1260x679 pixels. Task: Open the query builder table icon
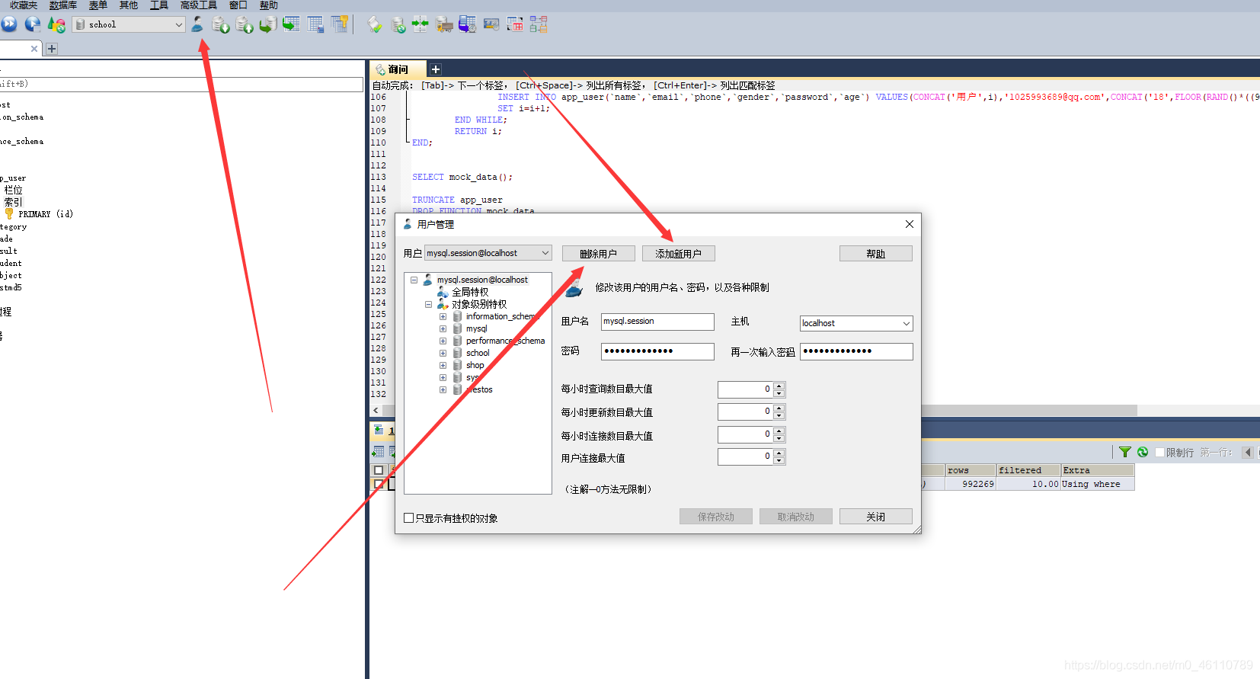click(x=515, y=24)
